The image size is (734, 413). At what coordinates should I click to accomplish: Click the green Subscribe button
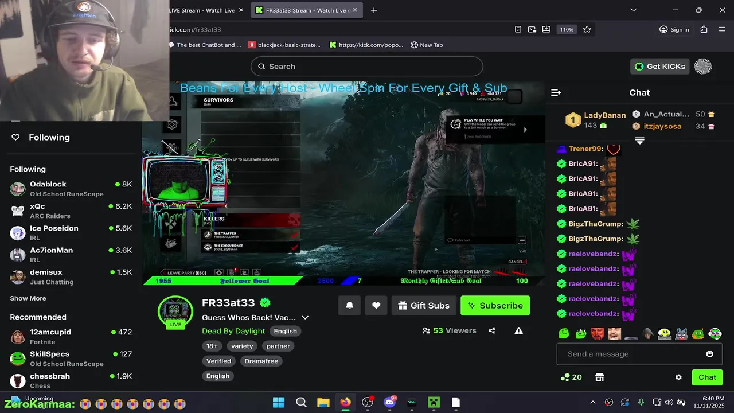tap(495, 306)
